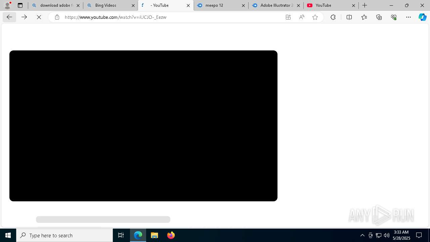This screenshot has height=242, width=430.
Task: Switch to the meepo 12 tab
Action: 221,5
